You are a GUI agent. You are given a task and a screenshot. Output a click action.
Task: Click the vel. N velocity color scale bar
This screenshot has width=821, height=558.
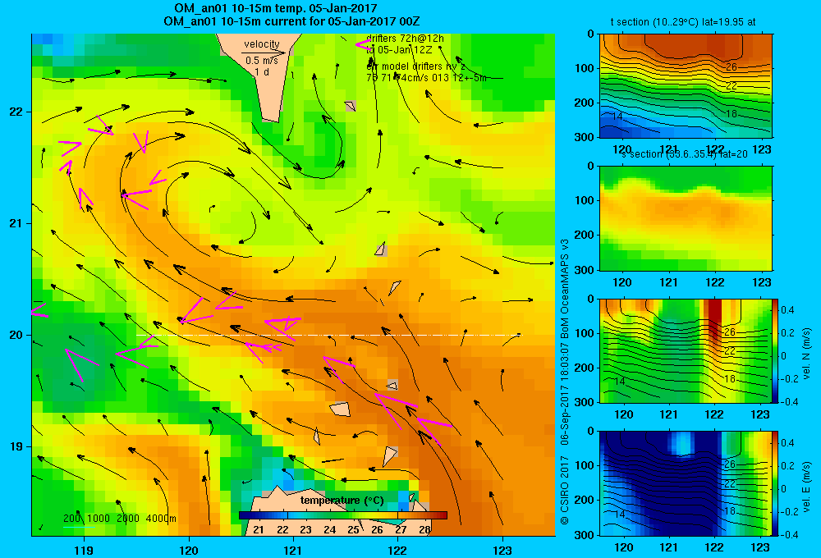click(776, 350)
